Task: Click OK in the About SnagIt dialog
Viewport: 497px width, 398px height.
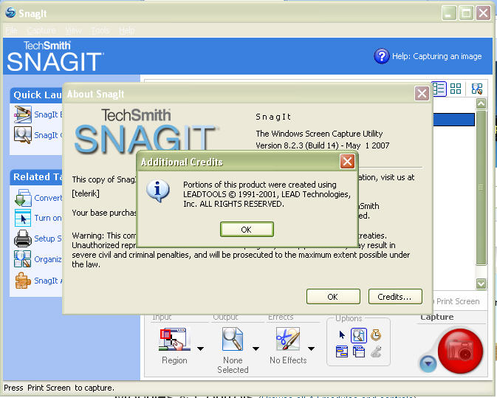Action: click(x=333, y=297)
